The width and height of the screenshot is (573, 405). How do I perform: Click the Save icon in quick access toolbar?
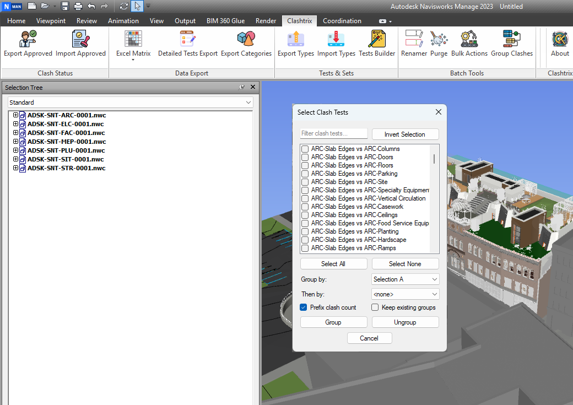click(x=65, y=6)
